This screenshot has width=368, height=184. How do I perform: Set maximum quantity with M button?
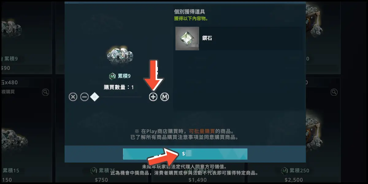pyautogui.click(x=165, y=97)
